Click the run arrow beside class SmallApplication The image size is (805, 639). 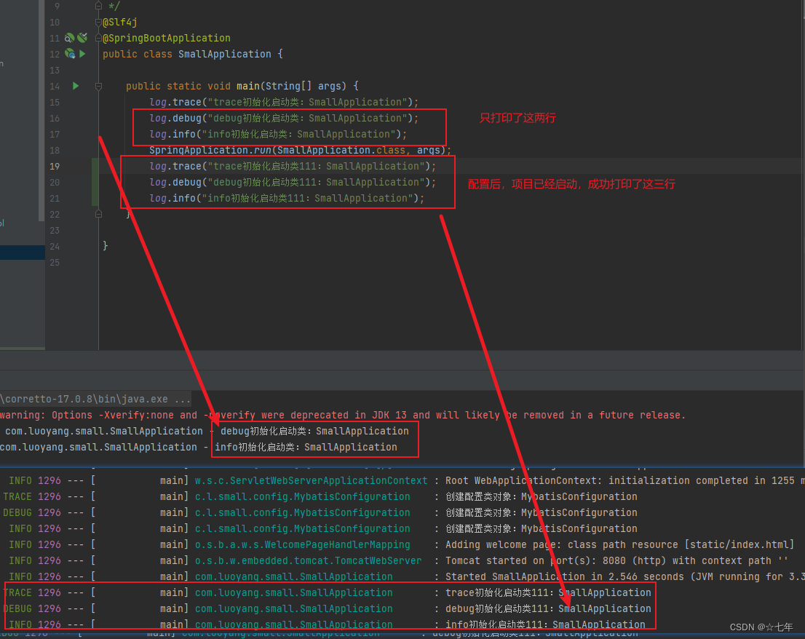tap(83, 53)
